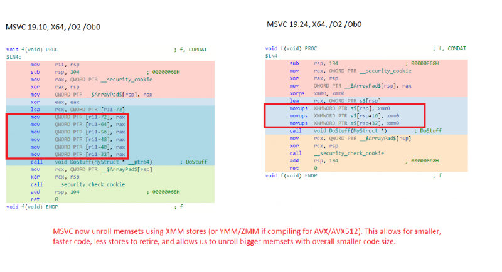Click the MSVC 19.24 heading on the right
This screenshot has height=272, width=502.
point(315,25)
